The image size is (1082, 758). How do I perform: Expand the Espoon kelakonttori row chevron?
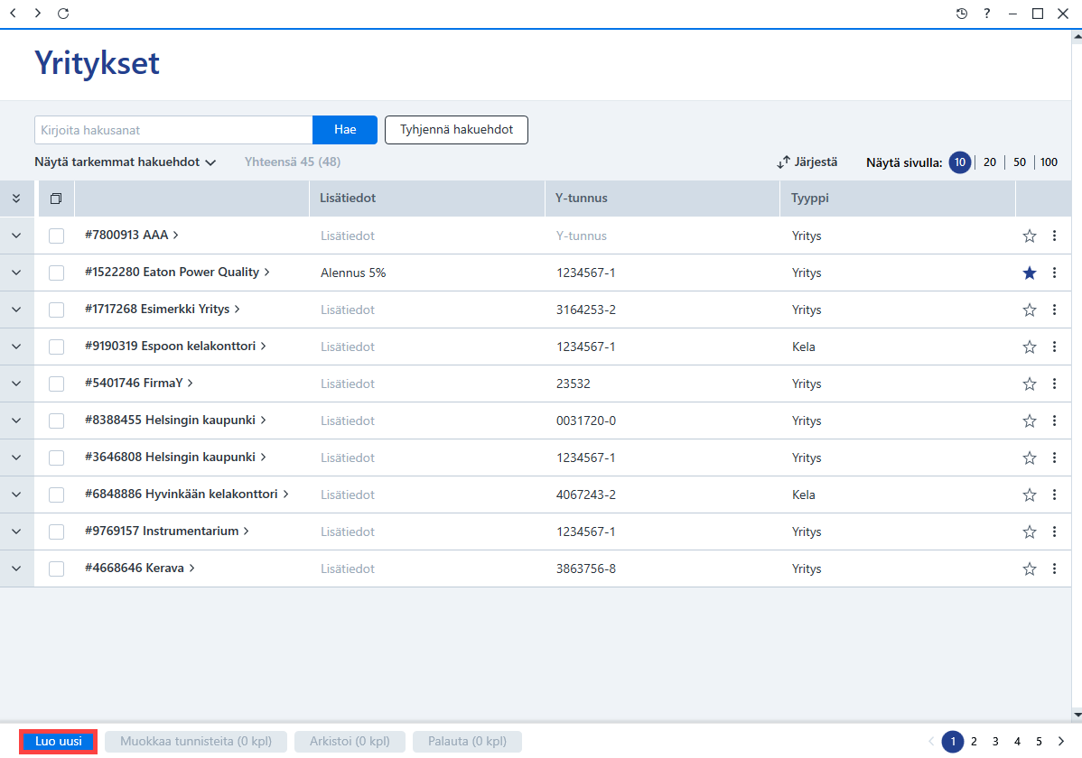click(x=16, y=347)
